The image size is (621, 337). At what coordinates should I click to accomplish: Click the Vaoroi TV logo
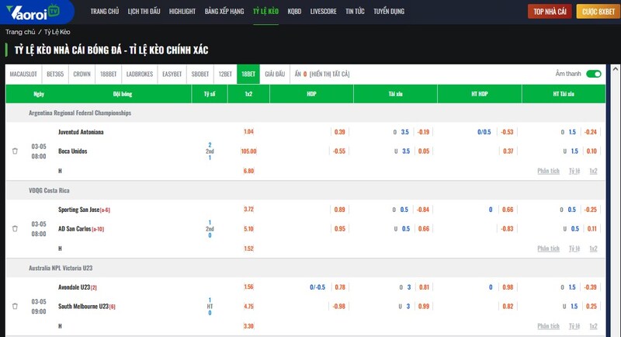(37, 12)
